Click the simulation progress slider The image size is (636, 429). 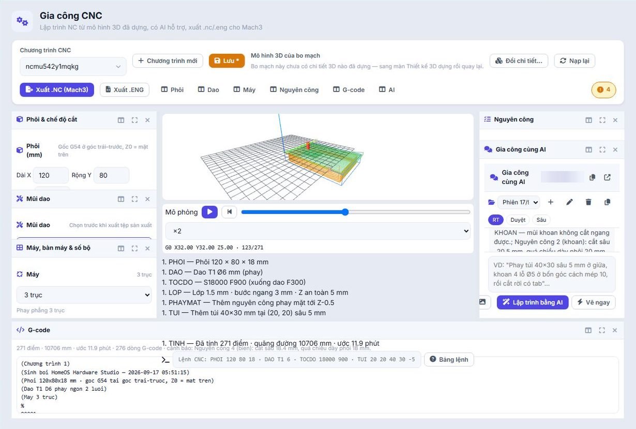click(x=356, y=212)
